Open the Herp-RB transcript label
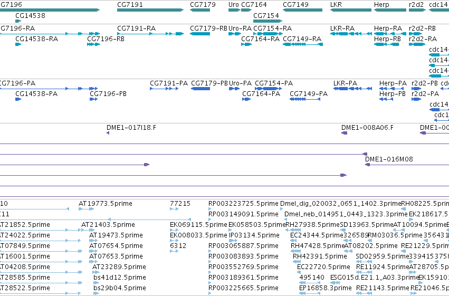 tap(387, 39)
